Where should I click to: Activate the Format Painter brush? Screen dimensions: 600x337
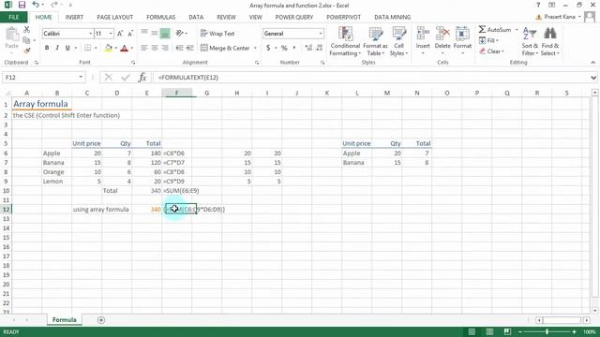click(x=26, y=51)
